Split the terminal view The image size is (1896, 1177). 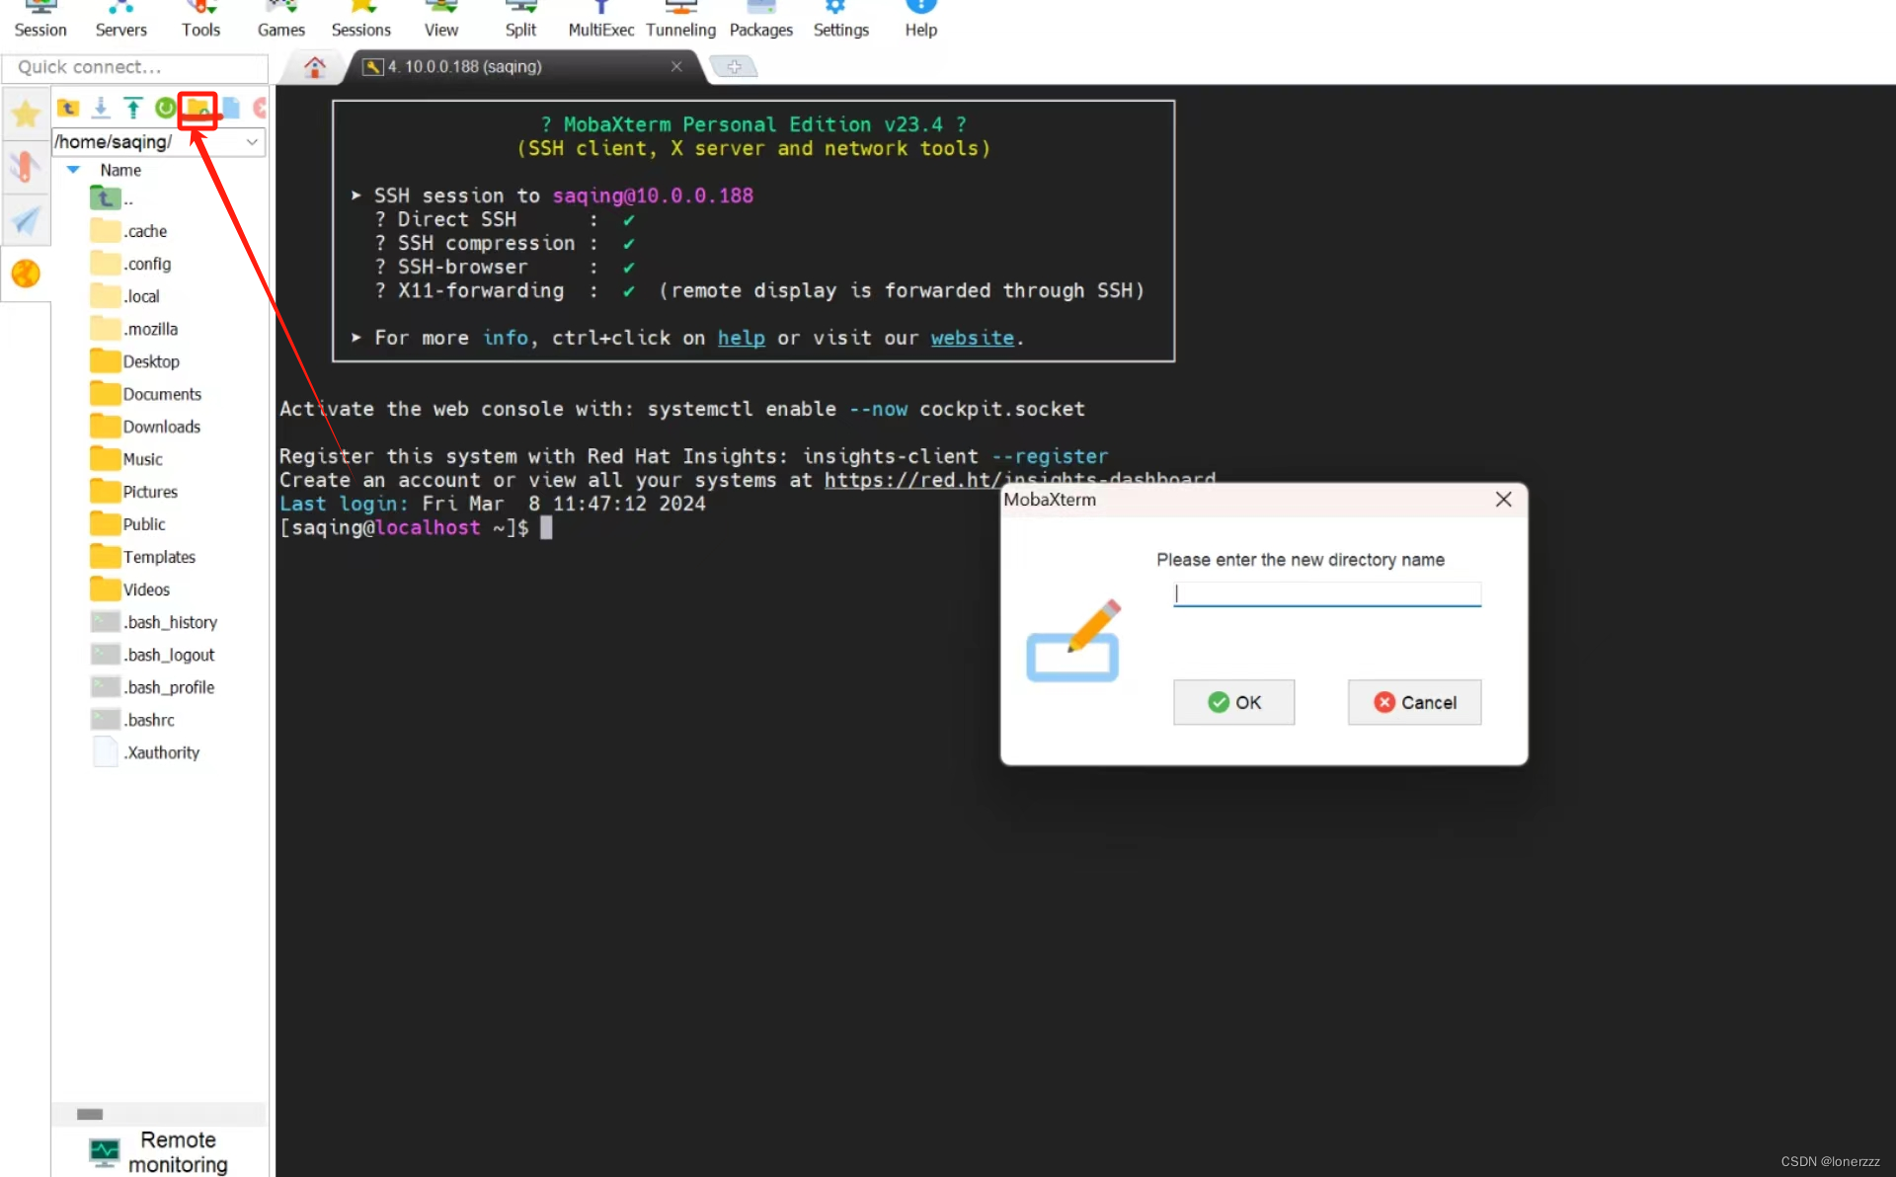point(520,18)
